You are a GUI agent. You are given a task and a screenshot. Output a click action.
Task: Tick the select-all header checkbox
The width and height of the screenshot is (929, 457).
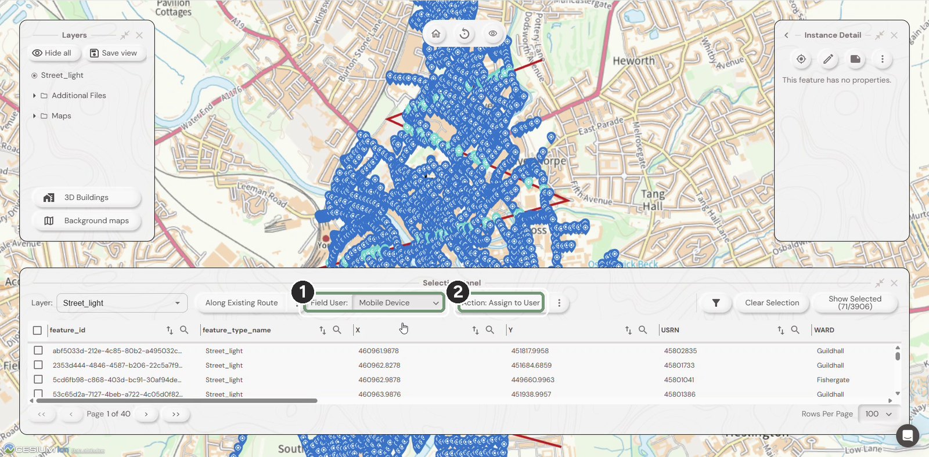coord(37,331)
